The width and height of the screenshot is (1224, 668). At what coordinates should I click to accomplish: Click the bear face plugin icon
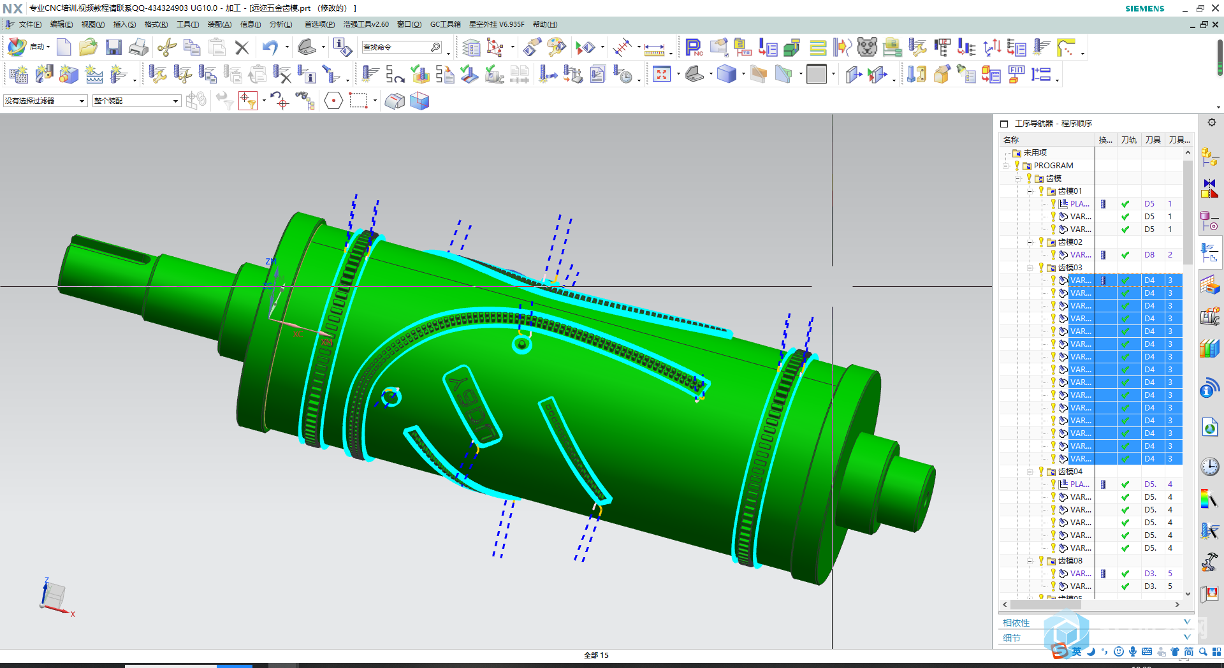coord(867,47)
